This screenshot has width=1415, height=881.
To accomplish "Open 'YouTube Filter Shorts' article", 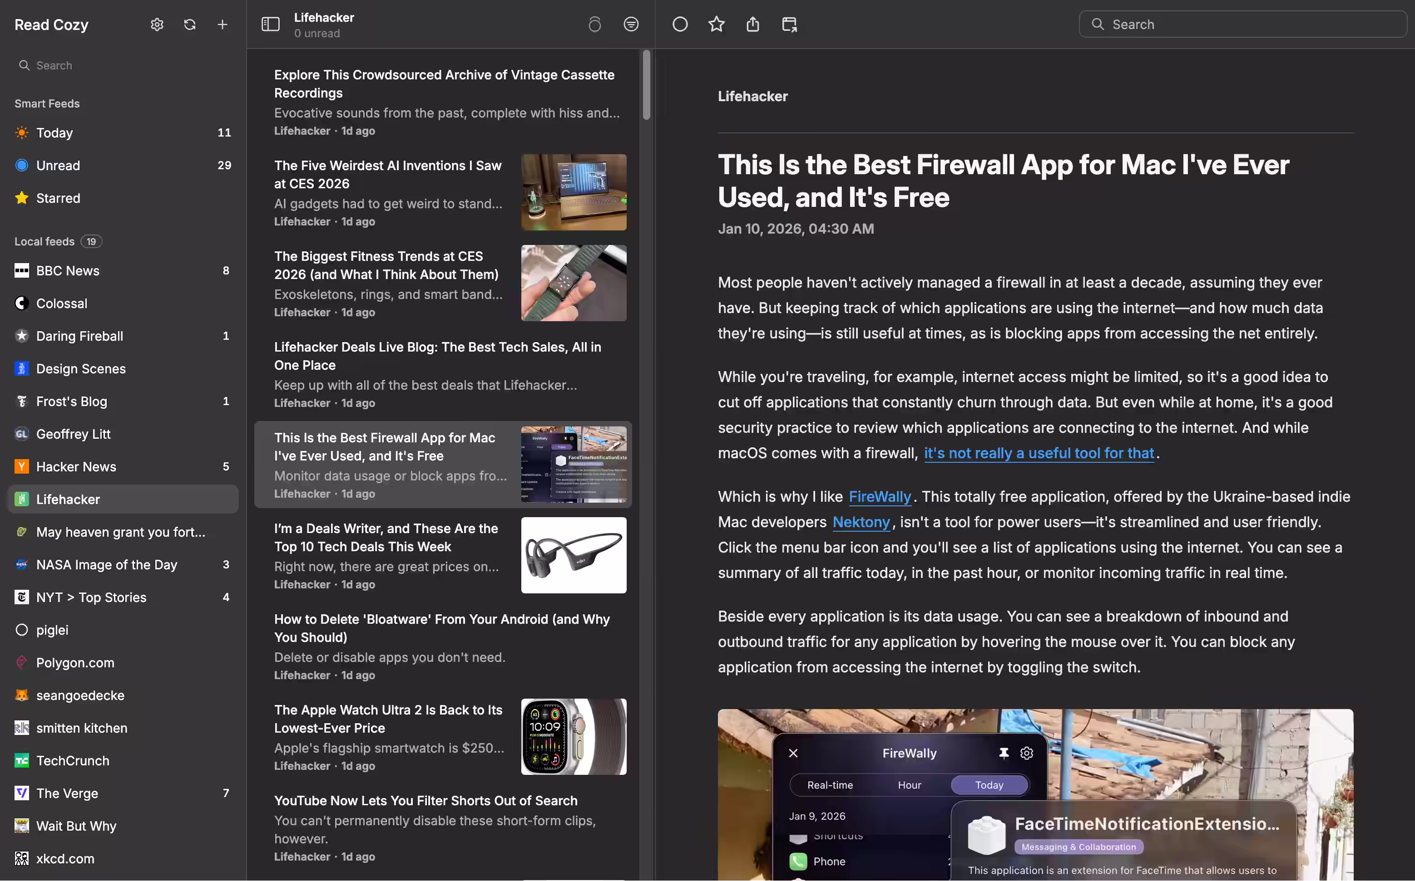I will tap(443, 827).
